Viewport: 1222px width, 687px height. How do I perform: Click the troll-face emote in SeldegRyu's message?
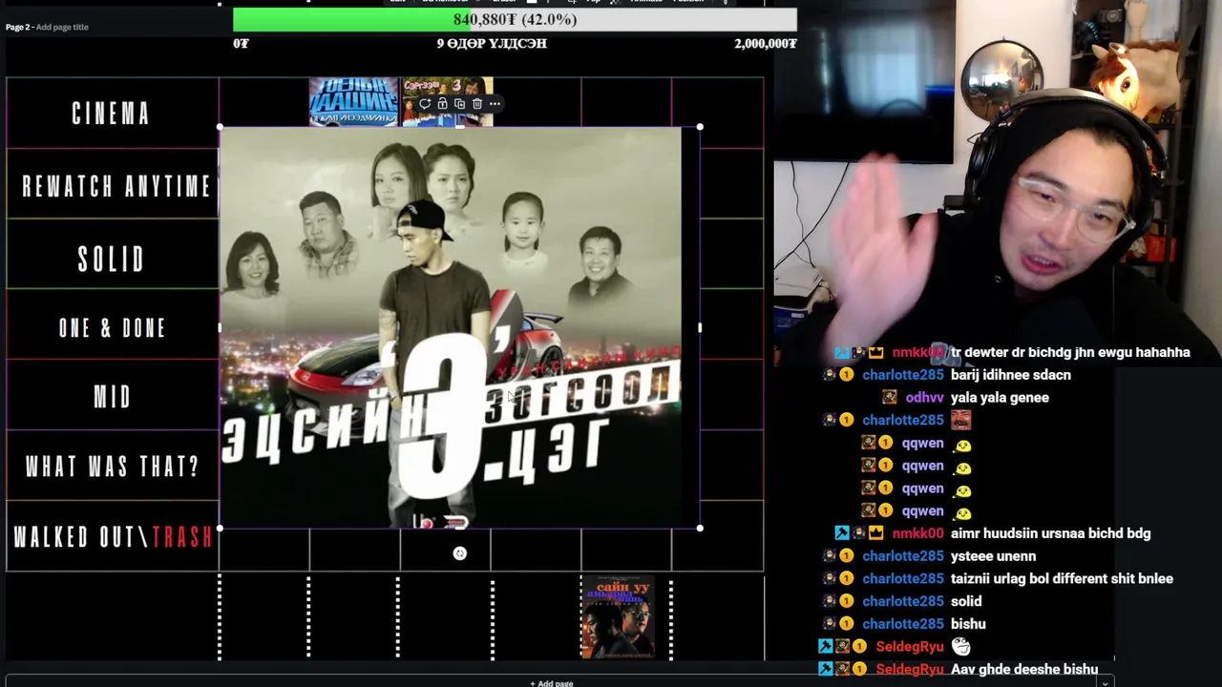[x=961, y=647]
